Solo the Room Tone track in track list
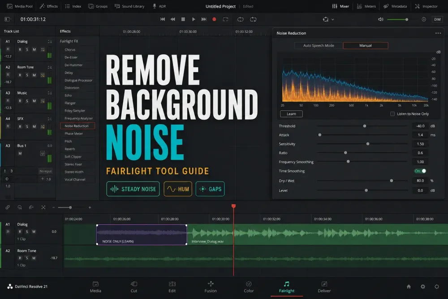Viewport: 448px width, 299px height. [27, 75]
